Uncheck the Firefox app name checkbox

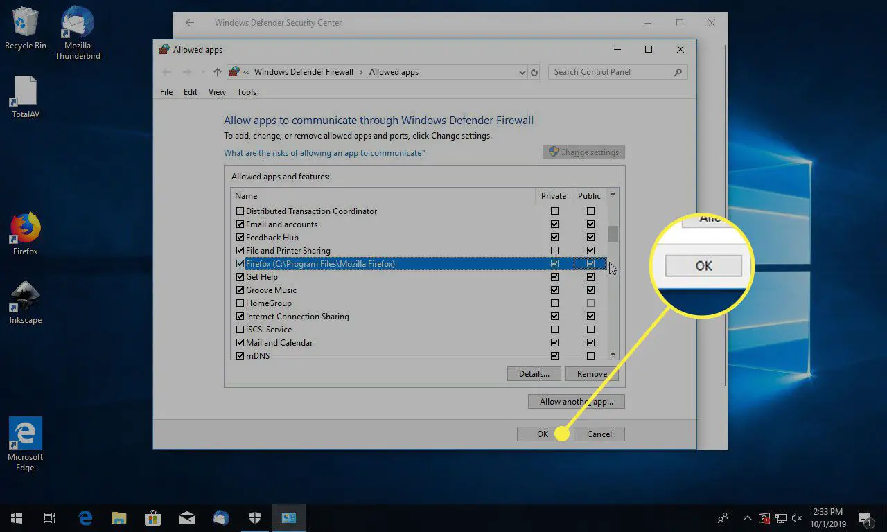(240, 264)
